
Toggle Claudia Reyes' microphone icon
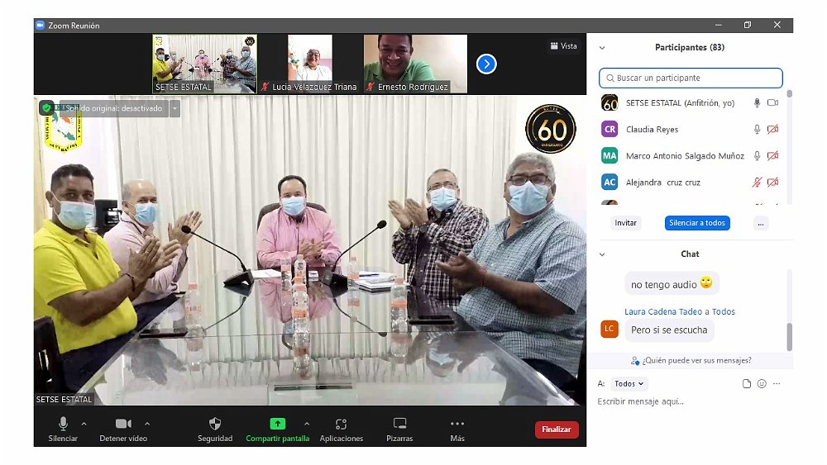click(x=757, y=130)
